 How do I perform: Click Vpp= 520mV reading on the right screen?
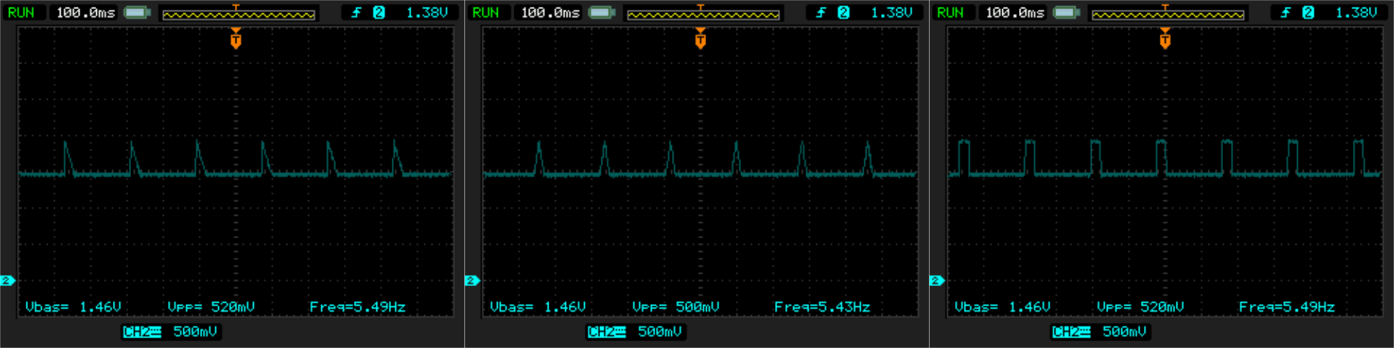pyautogui.click(x=1141, y=307)
